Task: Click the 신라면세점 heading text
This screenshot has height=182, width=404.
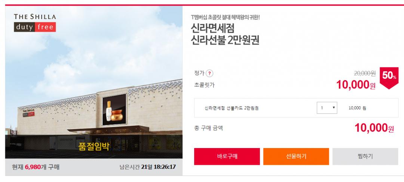Action: click(x=212, y=28)
